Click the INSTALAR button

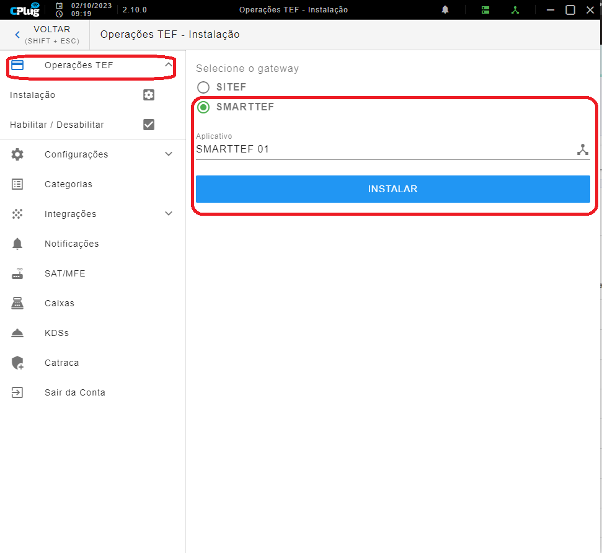393,189
